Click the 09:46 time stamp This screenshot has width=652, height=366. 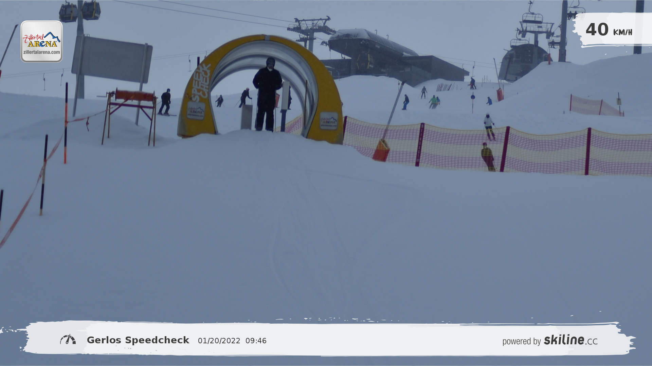256,341
